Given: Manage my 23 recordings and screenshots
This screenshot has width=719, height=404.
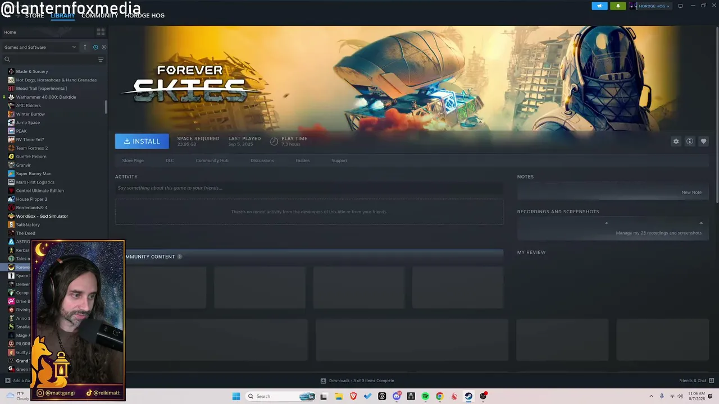Looking at the screenshot, I should click(x=658, y=233).
